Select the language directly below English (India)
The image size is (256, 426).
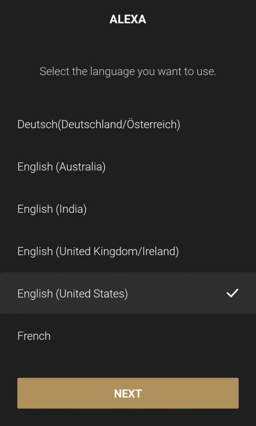[x=98, y=251]
